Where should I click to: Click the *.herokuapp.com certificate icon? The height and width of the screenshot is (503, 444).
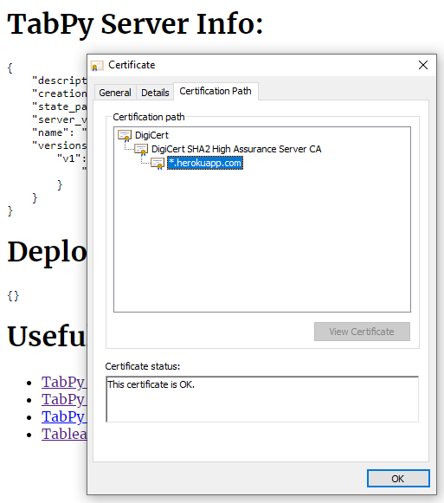(158, 164)
